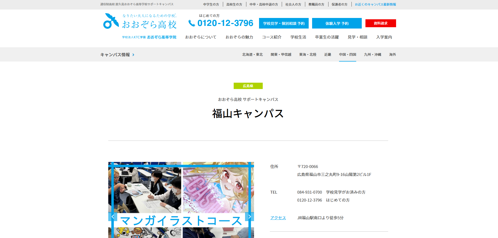Click the phone icon beside 0120-12-3796
The width and height of the screenshot is (498, 238).
(x=192, y=23)
